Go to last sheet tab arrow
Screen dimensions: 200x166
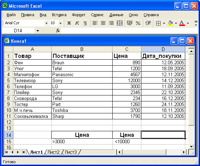(24, 152)
